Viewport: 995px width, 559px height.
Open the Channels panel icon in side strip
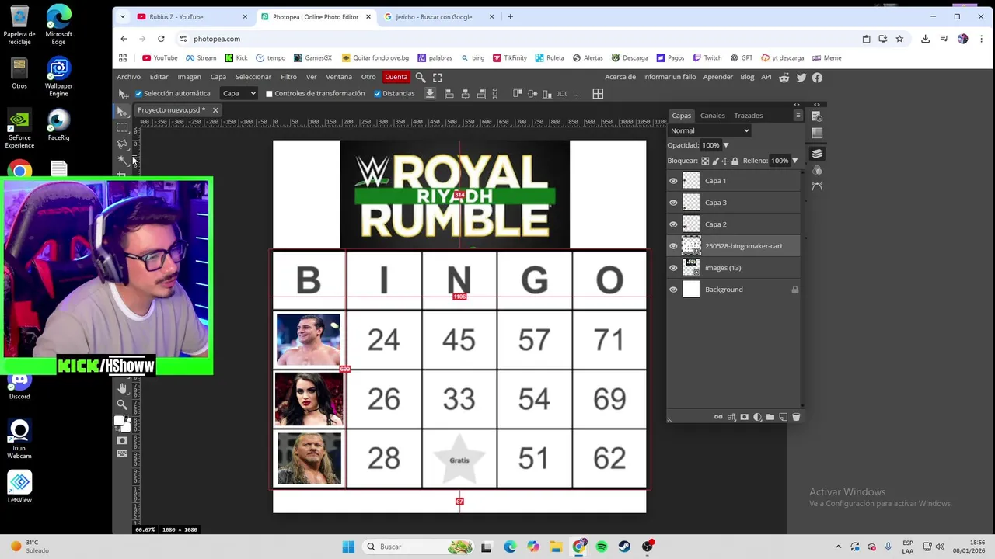click(817, 170)
